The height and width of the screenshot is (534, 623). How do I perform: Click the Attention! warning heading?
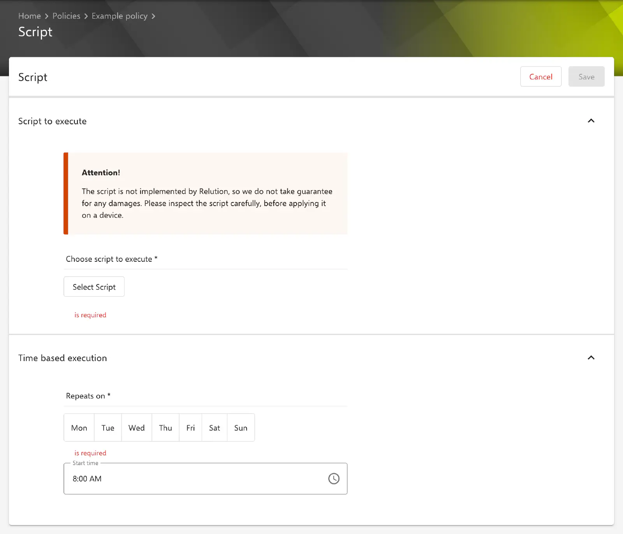click(101, 173)
